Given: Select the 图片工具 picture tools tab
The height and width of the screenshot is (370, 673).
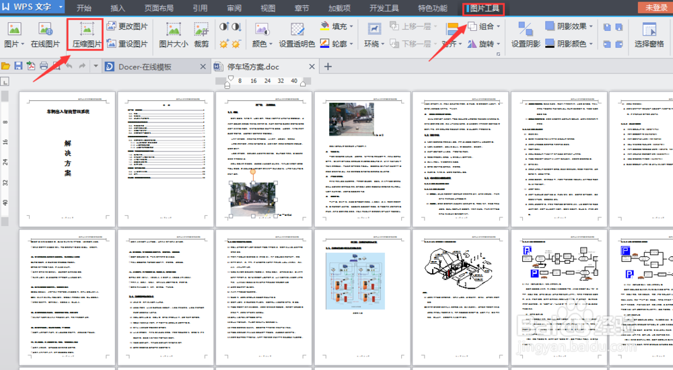Looking at the screenshot, I should click(x=483, y=8).
